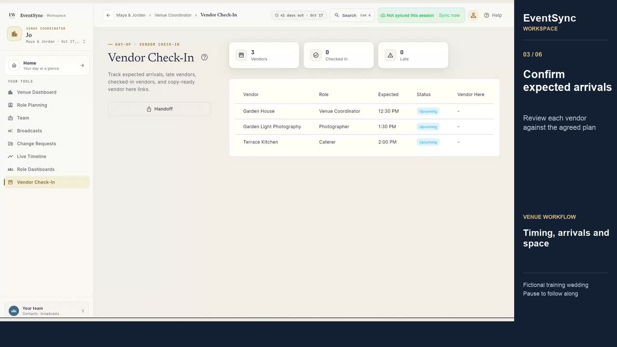Click the Team sidebar icon
The width and height of the screenshot is (617, 347).
(x=11, y=118)
